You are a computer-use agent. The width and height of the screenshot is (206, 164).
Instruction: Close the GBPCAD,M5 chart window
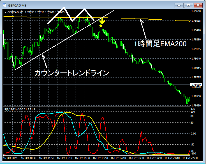198,5
